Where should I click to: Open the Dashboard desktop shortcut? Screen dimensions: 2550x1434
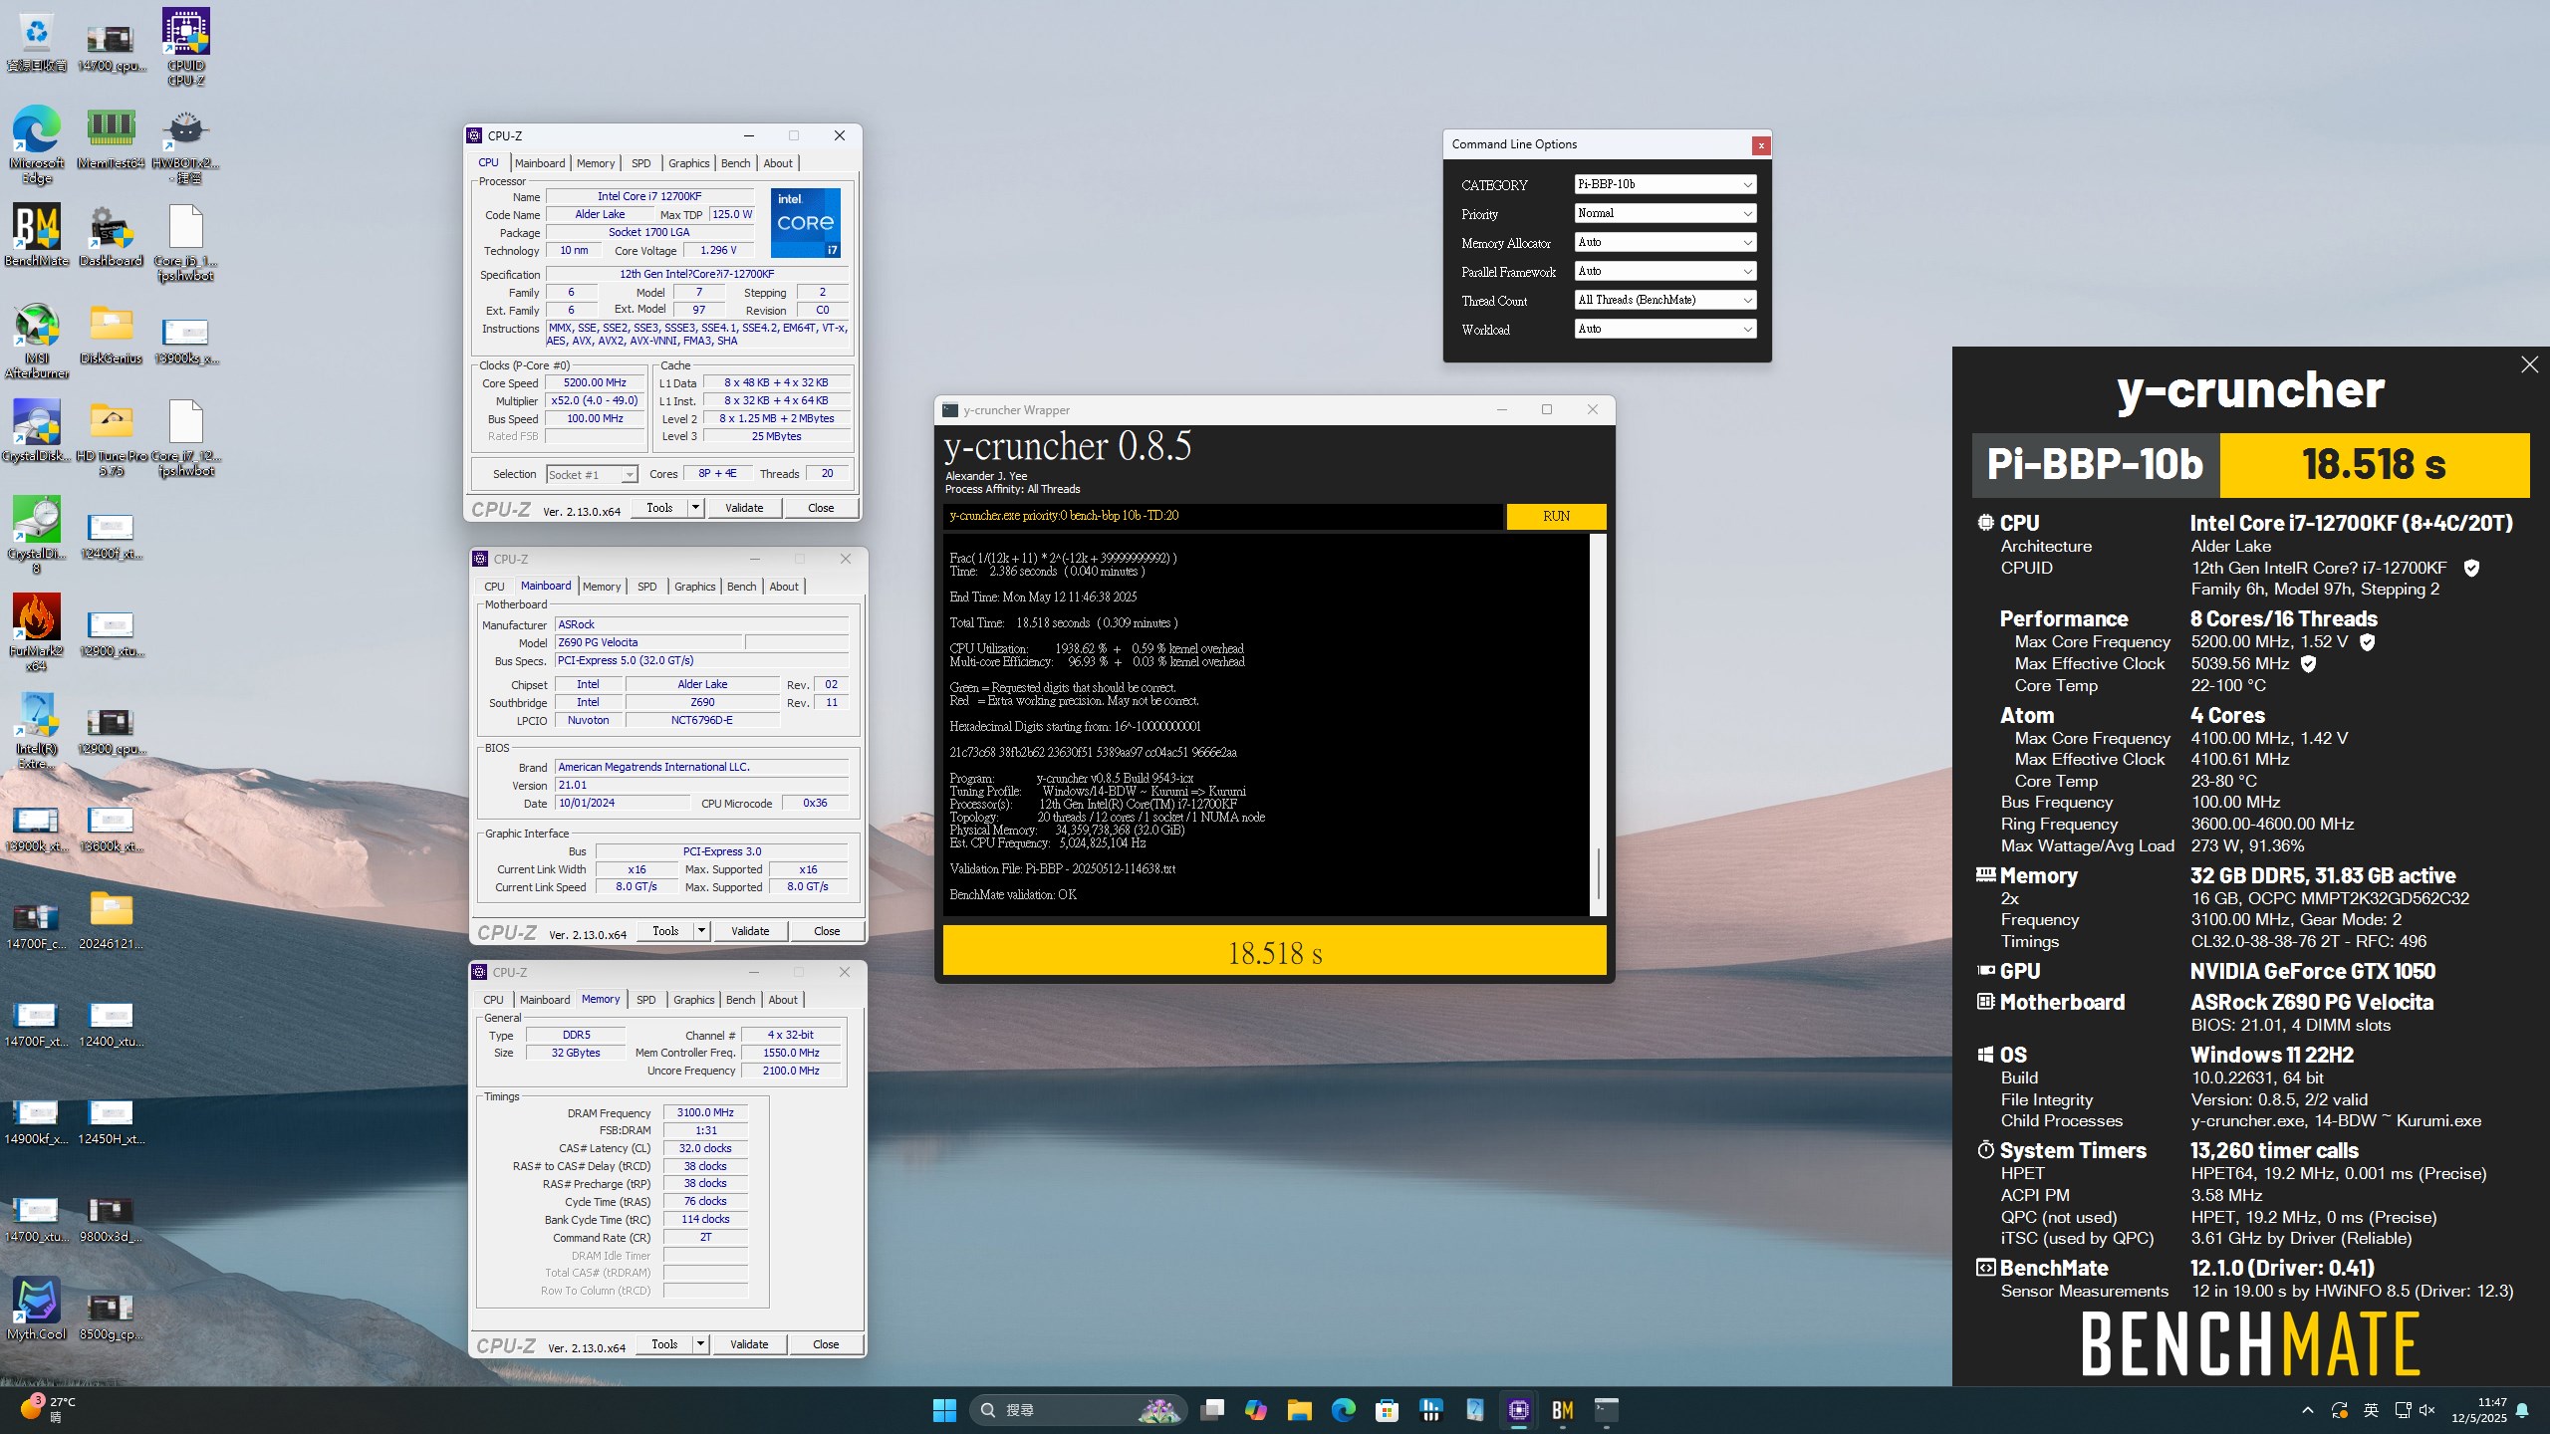pos(111,235)
